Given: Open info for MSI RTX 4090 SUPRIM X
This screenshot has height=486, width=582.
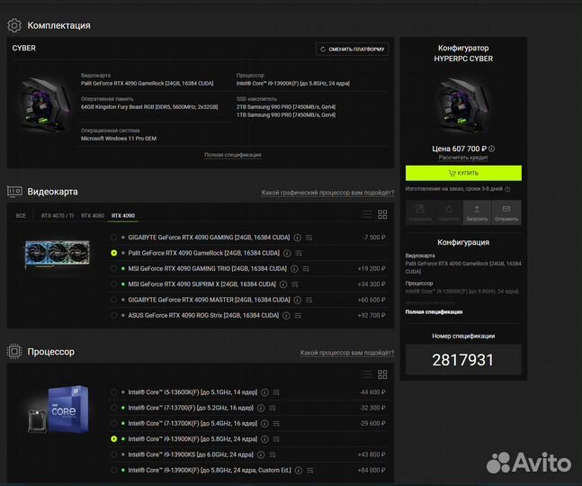Looking at the screenshot, I should pyautogui.click(x=283, y=284).
